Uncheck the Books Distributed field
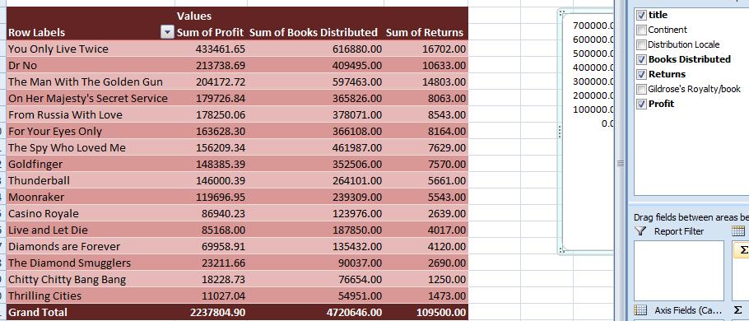This screenshot has height=321, width=749. [x=641, y=60]
